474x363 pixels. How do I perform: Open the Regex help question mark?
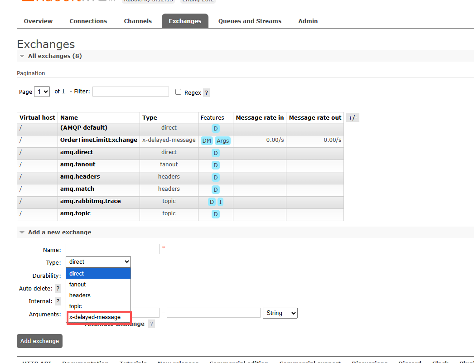pos(206,93)
